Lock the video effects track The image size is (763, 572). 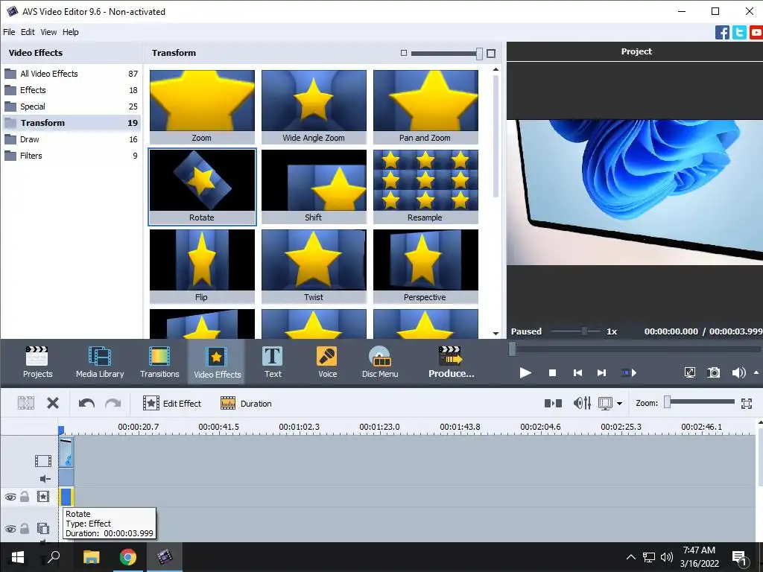(x=25, y=497)
